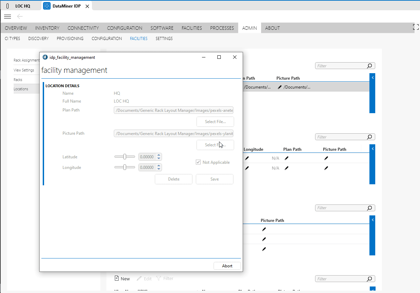420x293 pixels.
Task: Click the idp_facility_management dialog title icon
Action: (45, 57)
